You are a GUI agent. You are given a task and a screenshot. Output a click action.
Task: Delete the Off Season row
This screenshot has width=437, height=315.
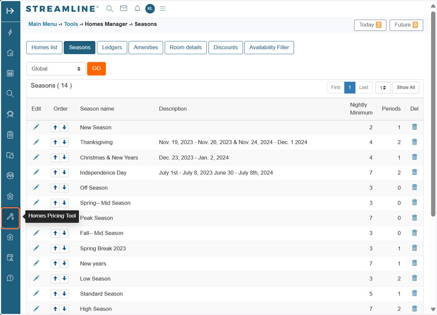pos(414,187)
